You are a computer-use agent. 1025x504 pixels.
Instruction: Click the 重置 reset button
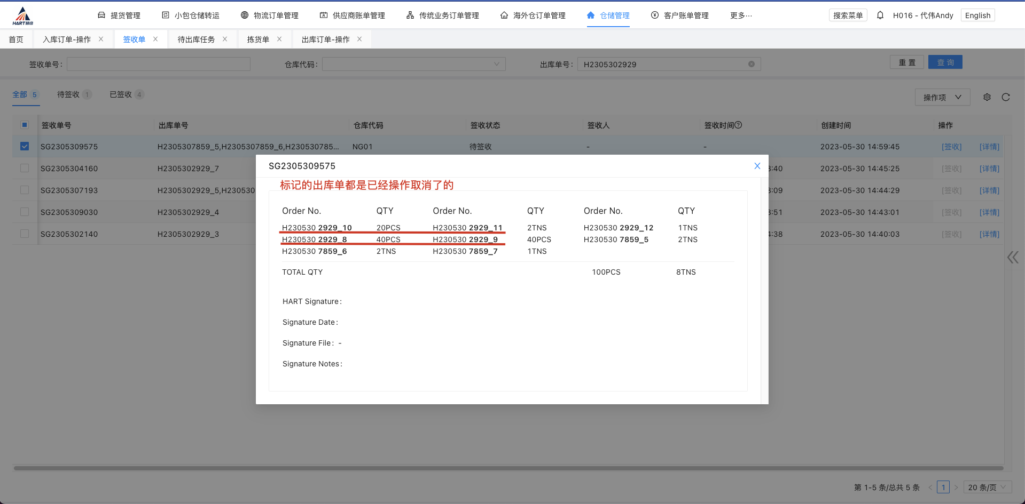[x=906, y=62]
